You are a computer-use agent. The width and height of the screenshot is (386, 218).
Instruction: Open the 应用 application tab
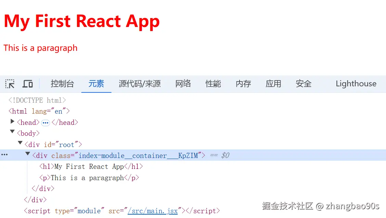[x=273, y=84]
